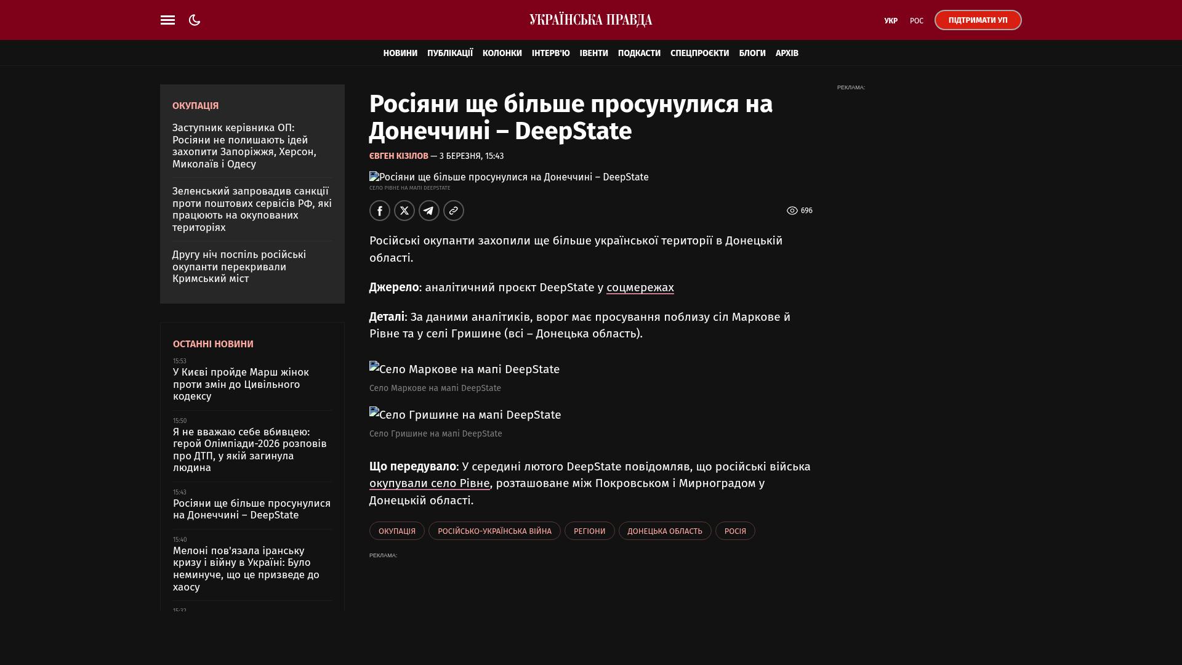This screenshot has width=1182, height=665.
Task: Follow the соцмережах source link
Action: 640,288
